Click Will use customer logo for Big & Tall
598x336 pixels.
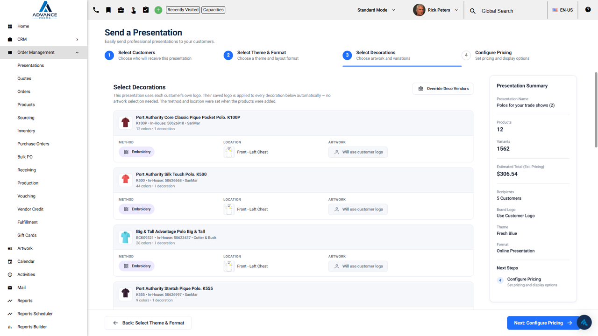pos(358,266)
